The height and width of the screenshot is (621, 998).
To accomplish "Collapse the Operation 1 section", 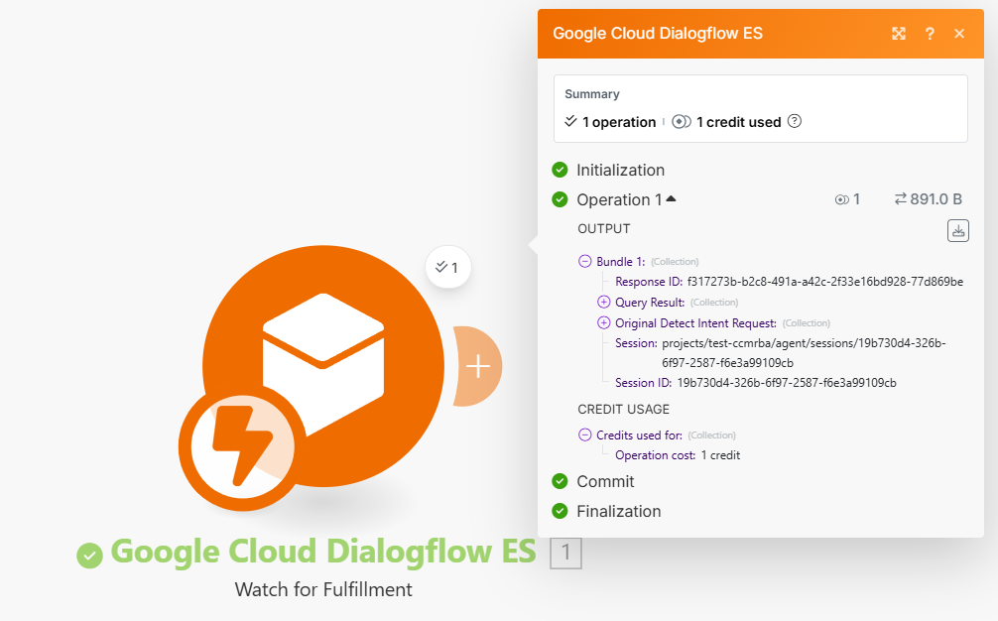I will [x=672, y=199].
